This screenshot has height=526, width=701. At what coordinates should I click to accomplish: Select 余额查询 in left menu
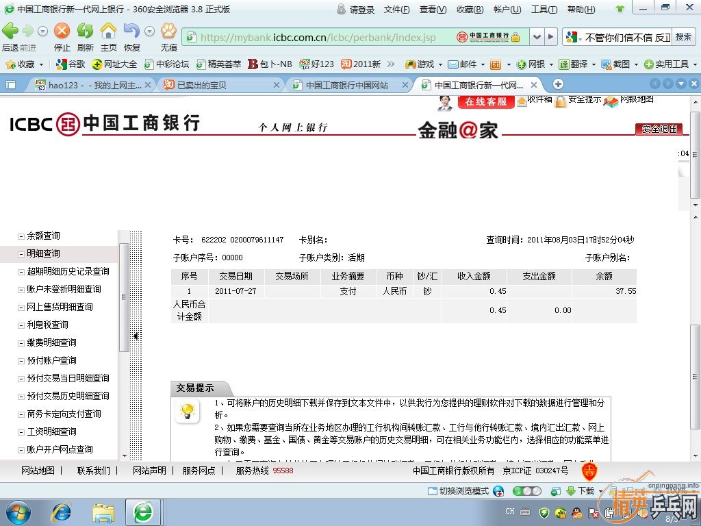(x=43, y=236)
